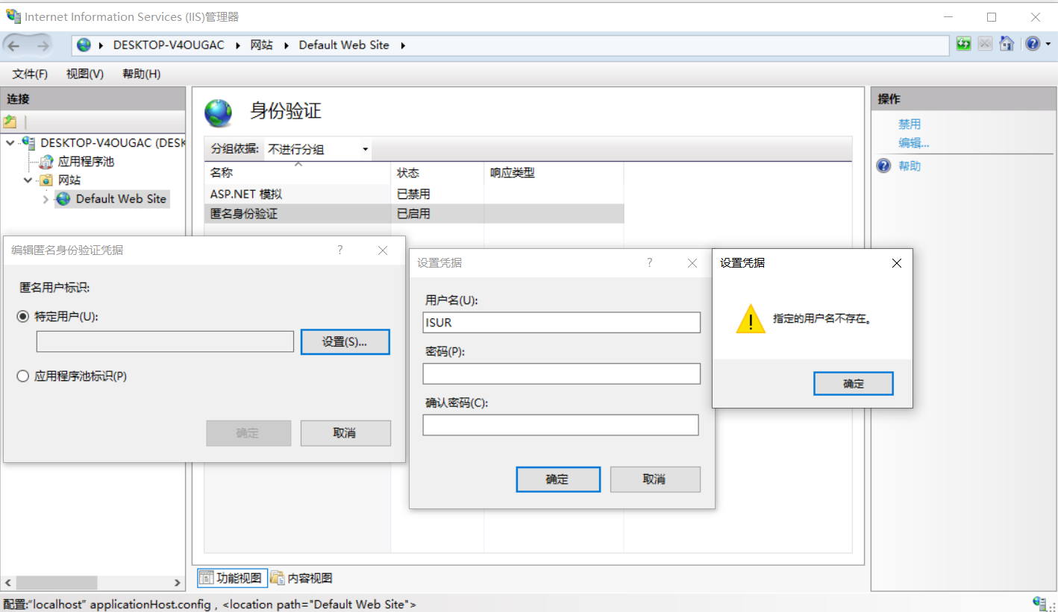The image size is (1058, 612).
Task: Collapse the DESKTOP-V4OUGAC tree node
Action: point(10,142)
